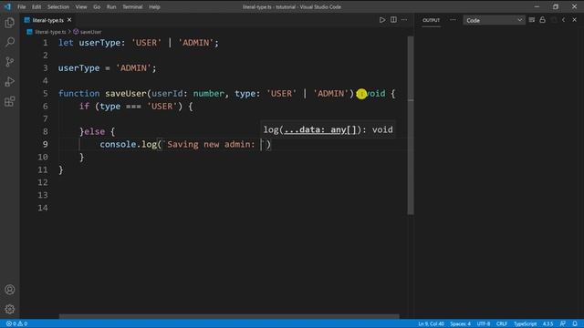Open the Go menu

[x=97, y=6]
